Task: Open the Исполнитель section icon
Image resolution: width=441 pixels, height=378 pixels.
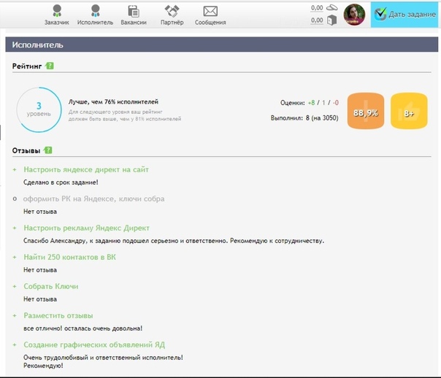Action: click(96, 11)
